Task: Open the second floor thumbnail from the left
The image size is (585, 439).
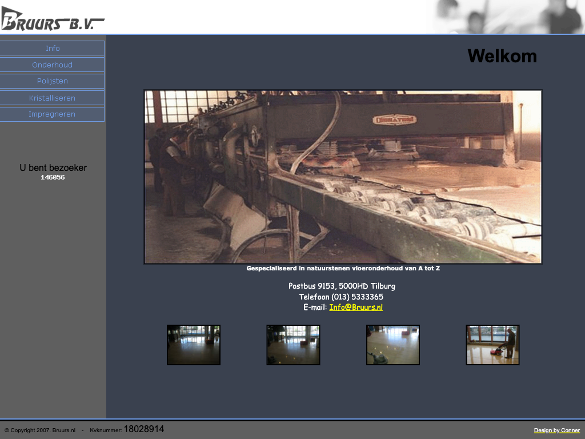Action: click(293, 345)
